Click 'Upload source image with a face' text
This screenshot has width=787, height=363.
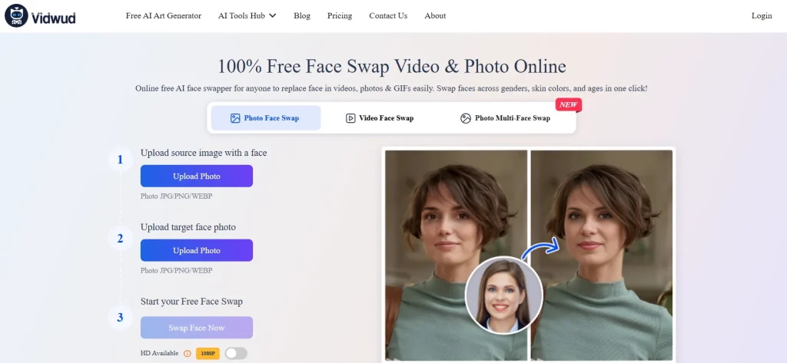[x=204, y=153]
